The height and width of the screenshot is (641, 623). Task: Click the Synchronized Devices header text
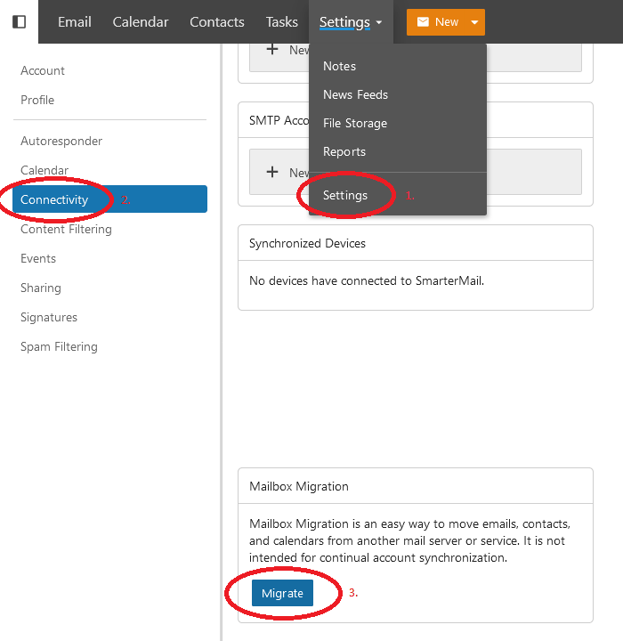pos(307,244)
